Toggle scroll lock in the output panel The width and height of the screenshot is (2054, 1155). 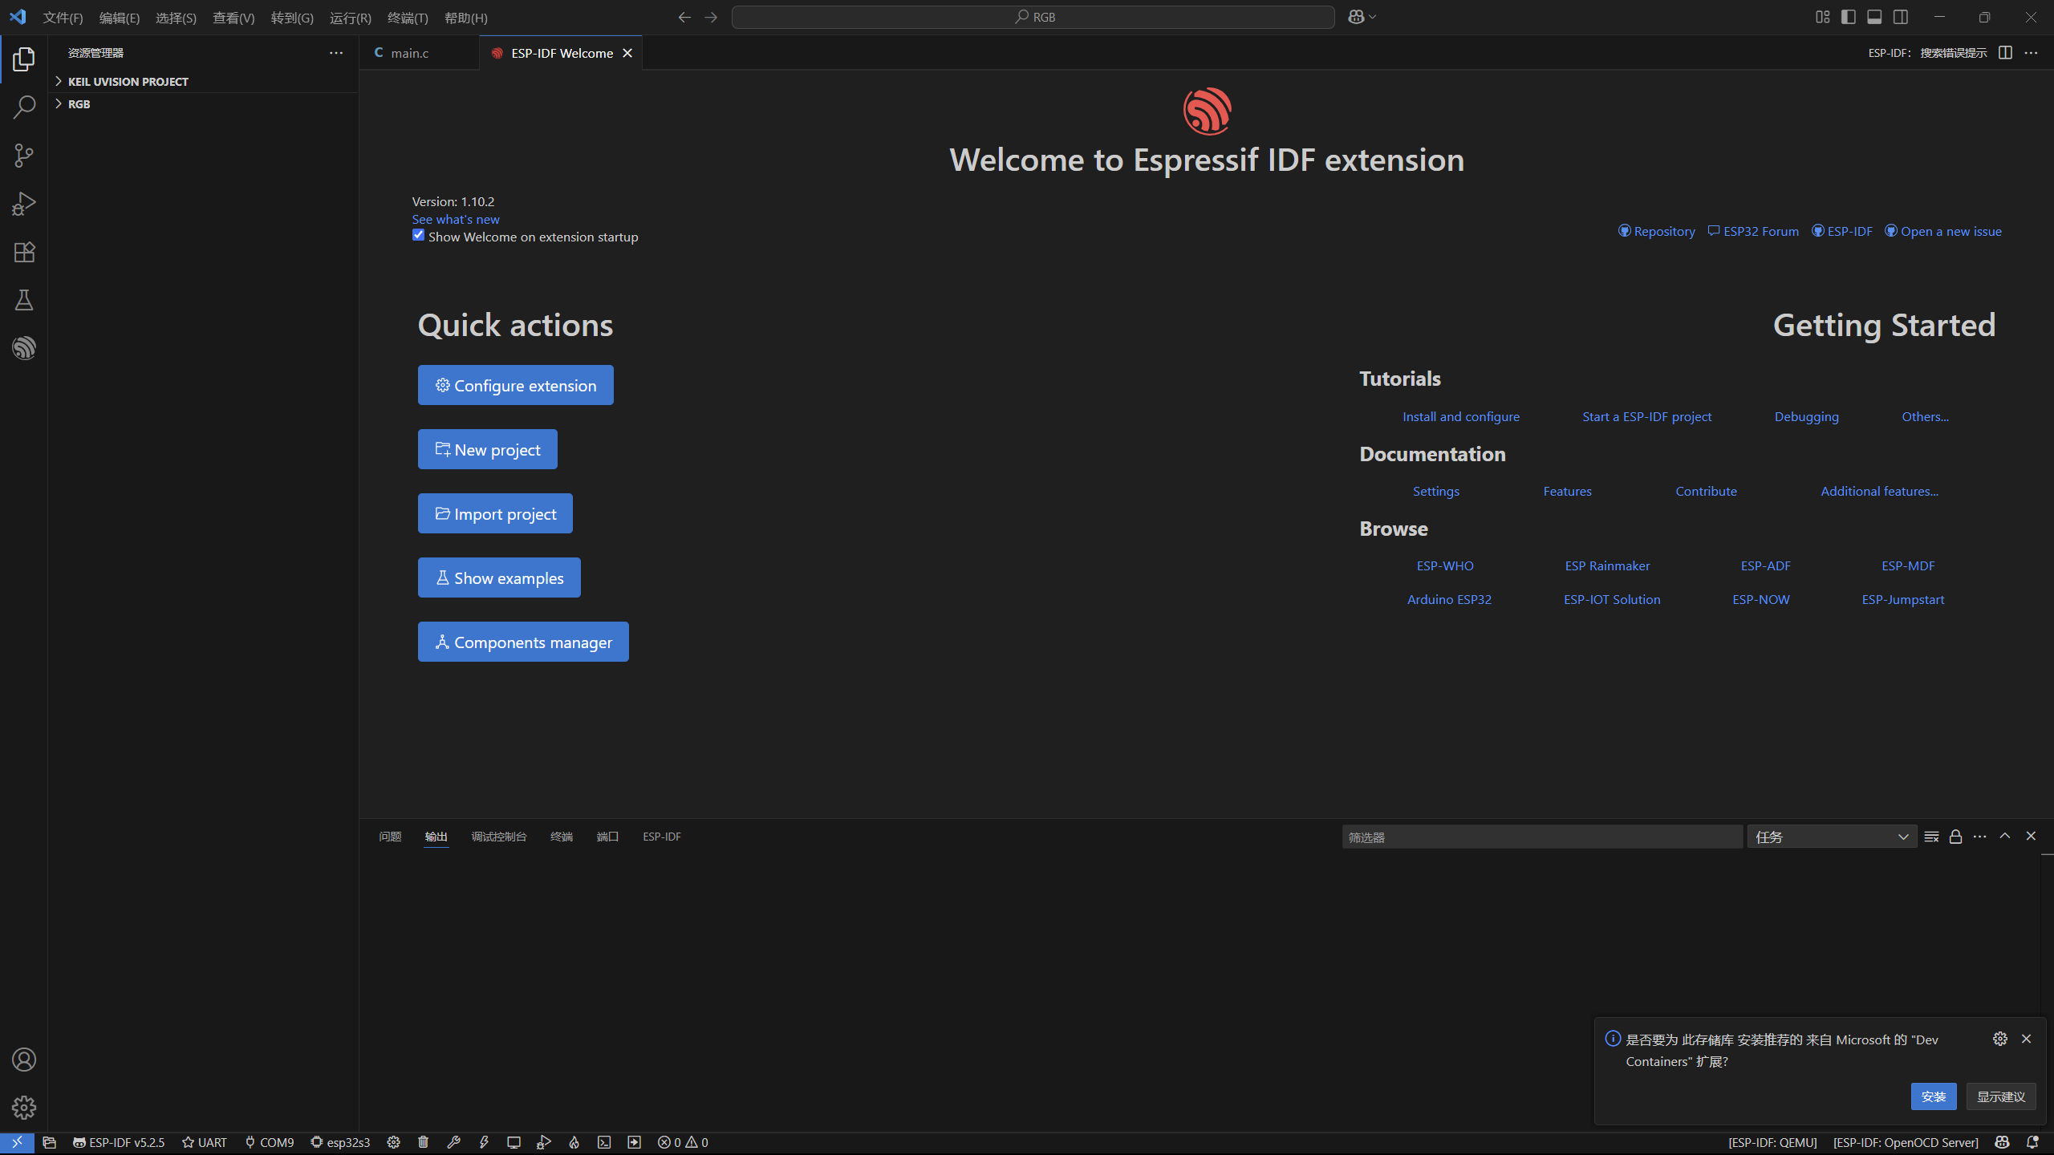coord(1955,836)
